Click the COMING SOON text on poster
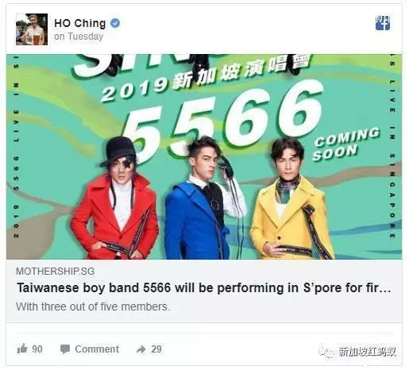This screenshot has height=370, width=409. 346,145
